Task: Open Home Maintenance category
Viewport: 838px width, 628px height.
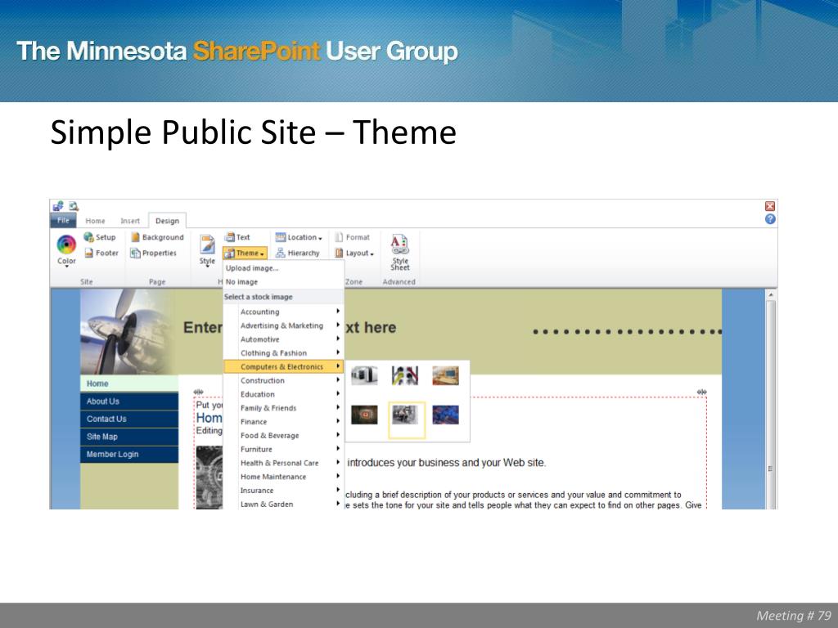Action: pyautogui.click(x=283, y=477)
